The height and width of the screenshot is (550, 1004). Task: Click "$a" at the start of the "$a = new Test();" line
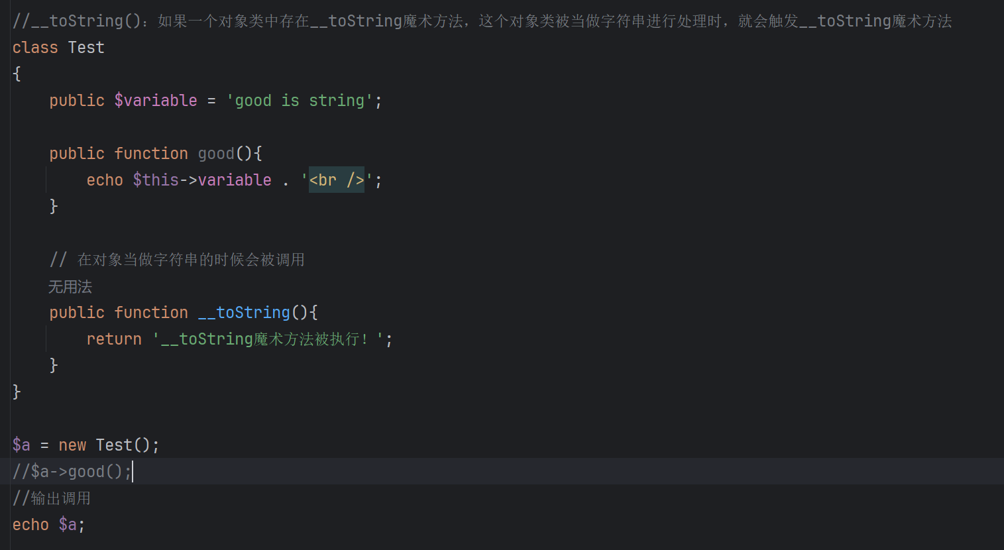pos(21,445)
